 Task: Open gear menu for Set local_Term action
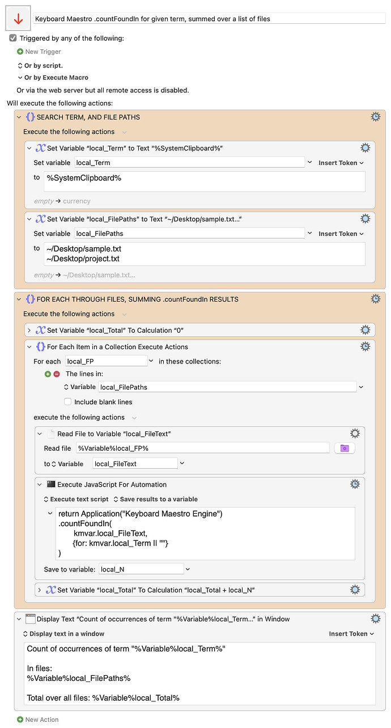(365, 148)
